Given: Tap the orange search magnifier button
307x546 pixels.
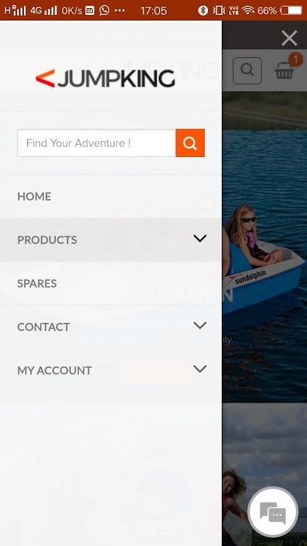Looking at the screenshot, I should (190, 143).
